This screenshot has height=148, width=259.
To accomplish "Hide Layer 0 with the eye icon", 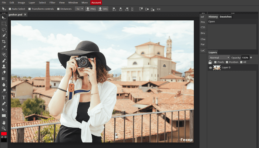I will (211, 68).
